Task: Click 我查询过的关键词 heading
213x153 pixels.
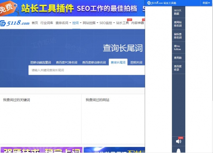Action: pos(17,100)
